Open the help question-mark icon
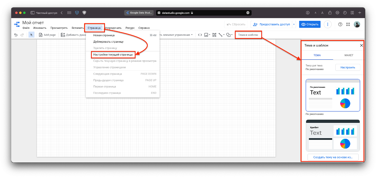This screenshot has height=177, width=376. [340, 24]
